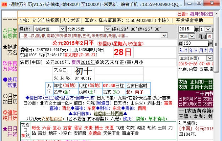Click 岁德合 神煞 entry
Screen dimensions: 222x141
tap(95, 133)
